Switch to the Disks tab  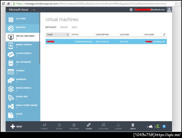pos(74,27)
